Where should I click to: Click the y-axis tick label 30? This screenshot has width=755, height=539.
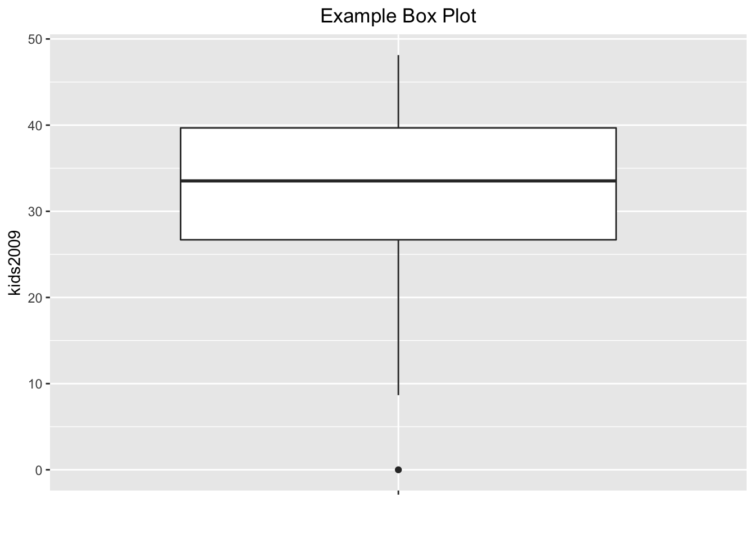pos(35,212)
